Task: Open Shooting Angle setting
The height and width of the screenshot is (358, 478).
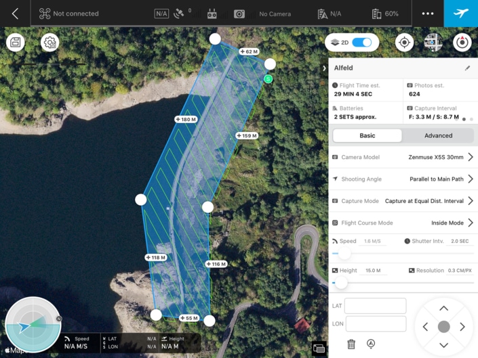Action: (470, 179)
